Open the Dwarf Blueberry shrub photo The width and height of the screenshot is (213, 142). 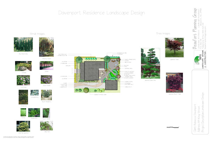point(46,95)
